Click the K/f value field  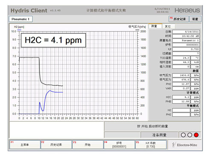[186, 49]
